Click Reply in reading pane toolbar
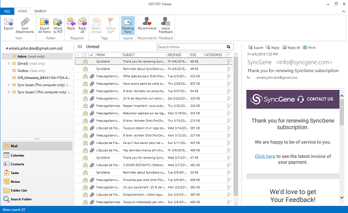Screen dimensions: 348x213 tap(273, 48)
